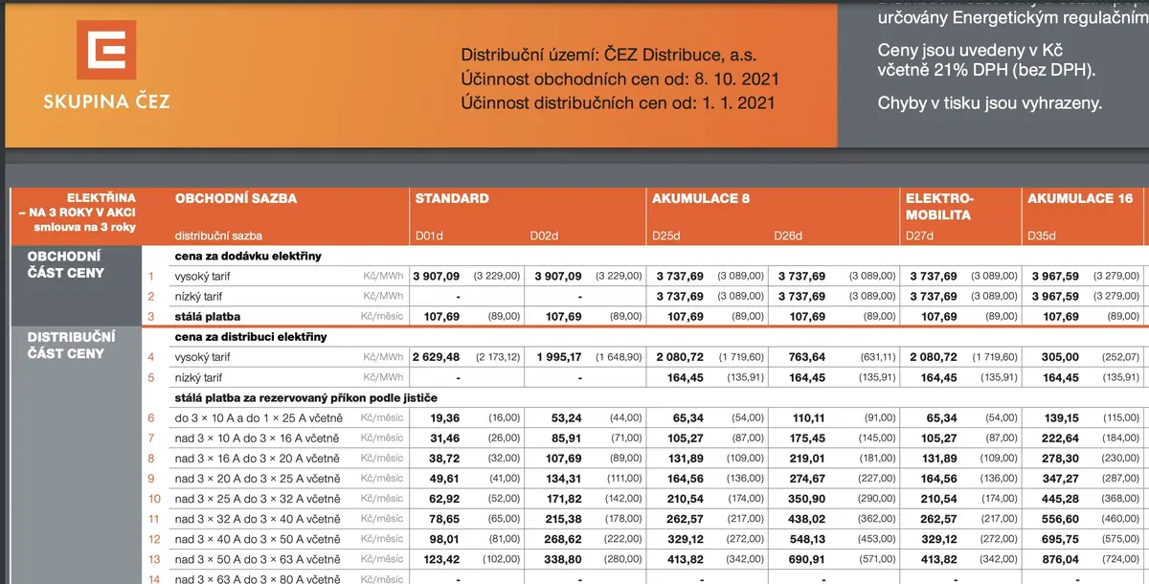Select the 'DISTRIBUČNÍ ČÁST CENY' section label
1149x584 pixels.
[x=71, y=346]
